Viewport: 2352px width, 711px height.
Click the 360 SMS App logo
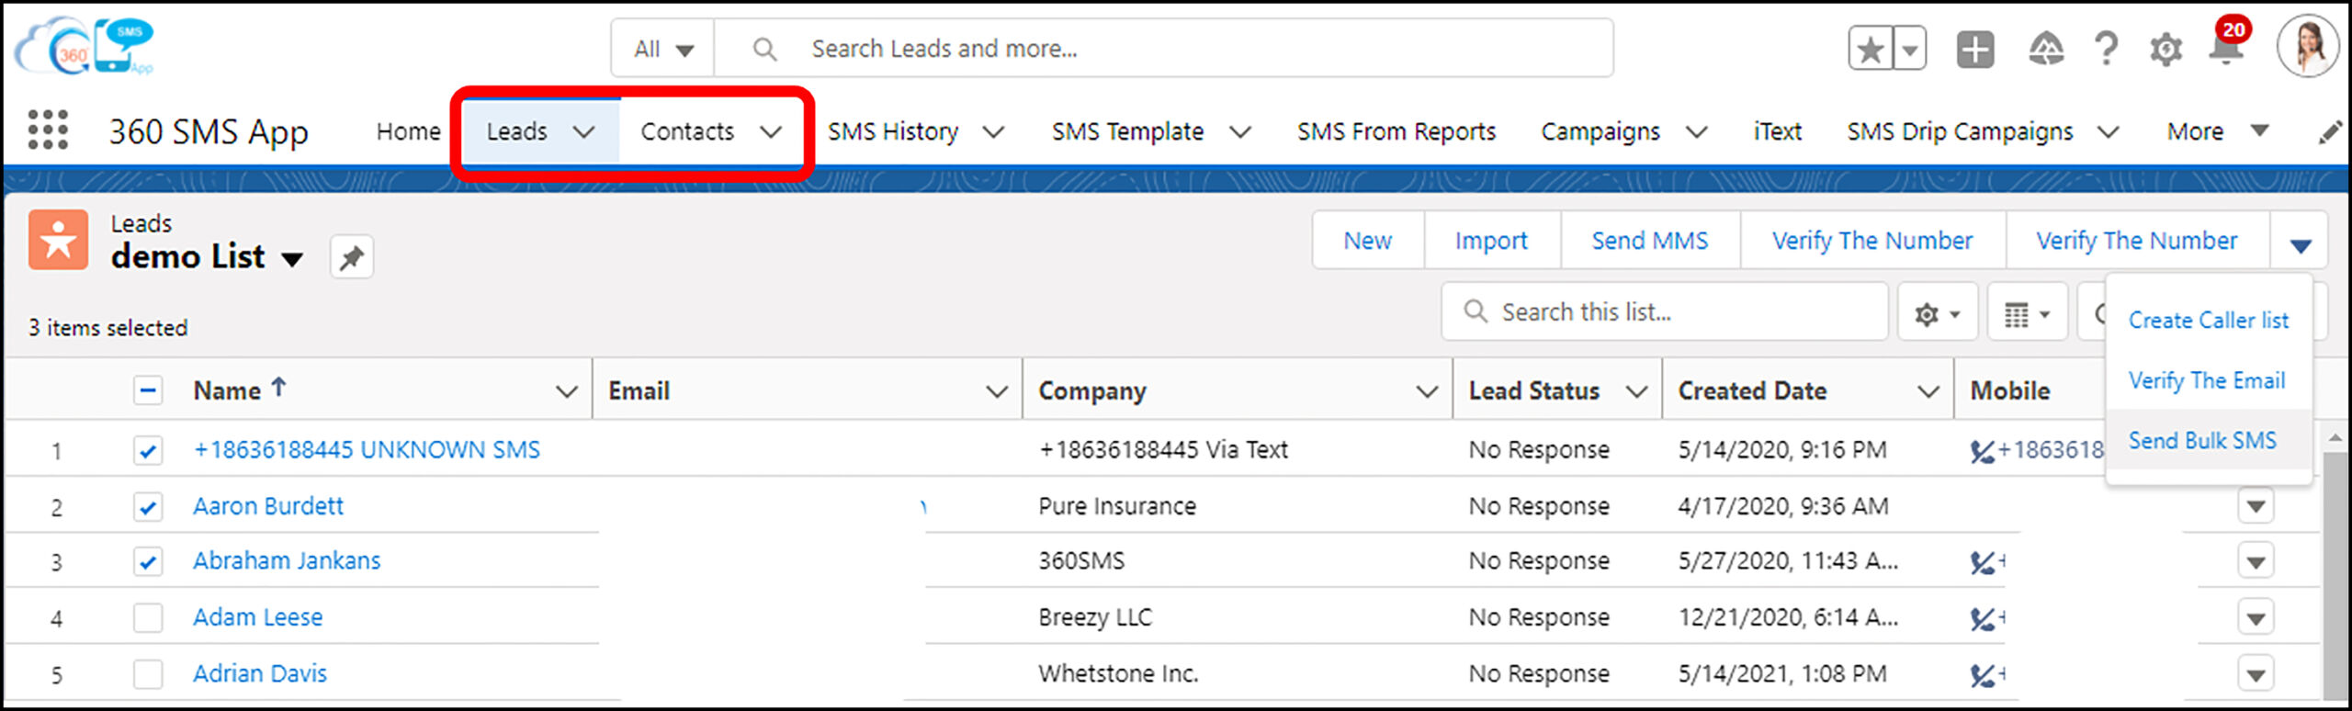pyautogui.click(x=85, y=45)
